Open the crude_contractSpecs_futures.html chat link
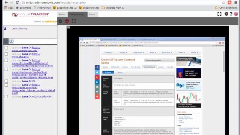 click(33, 73)
